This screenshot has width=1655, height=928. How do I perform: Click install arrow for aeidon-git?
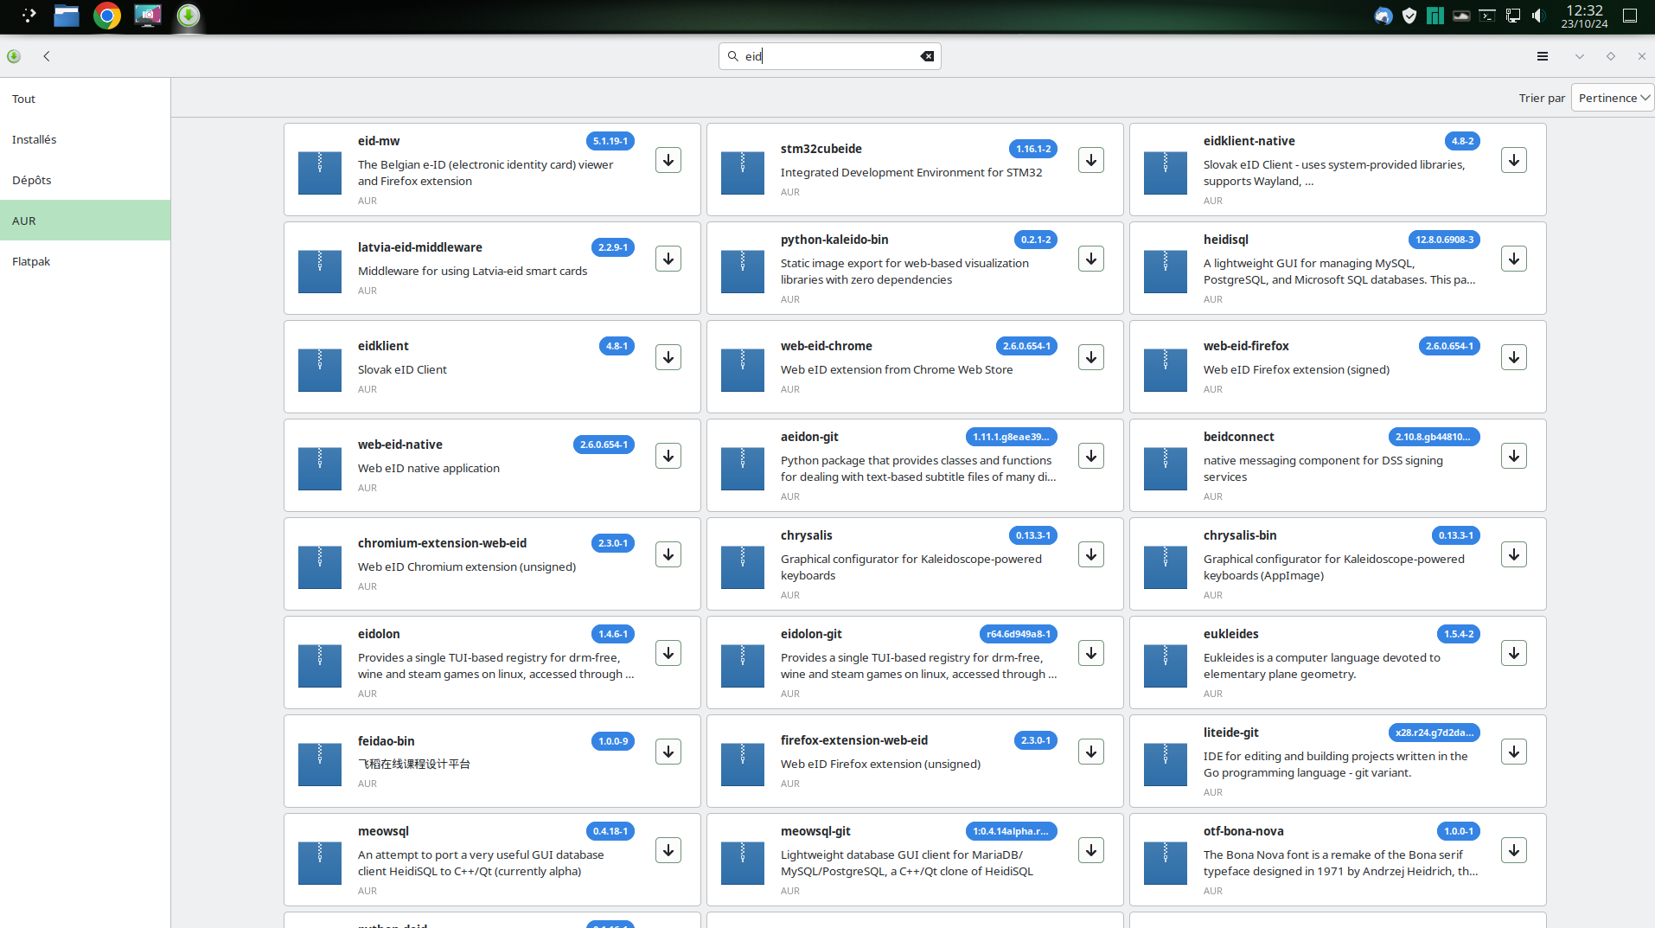point(1091,456)
